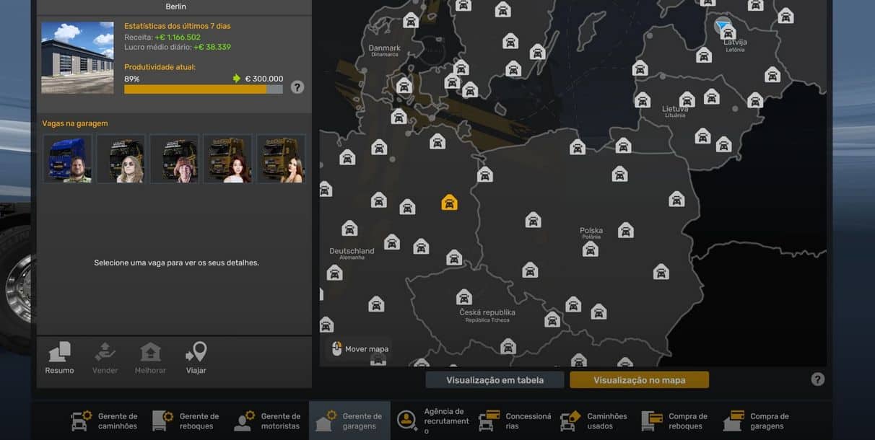Screen dimensions: 875x440
Task: Select Visualização no mapa view
Action: click(639, 380)
